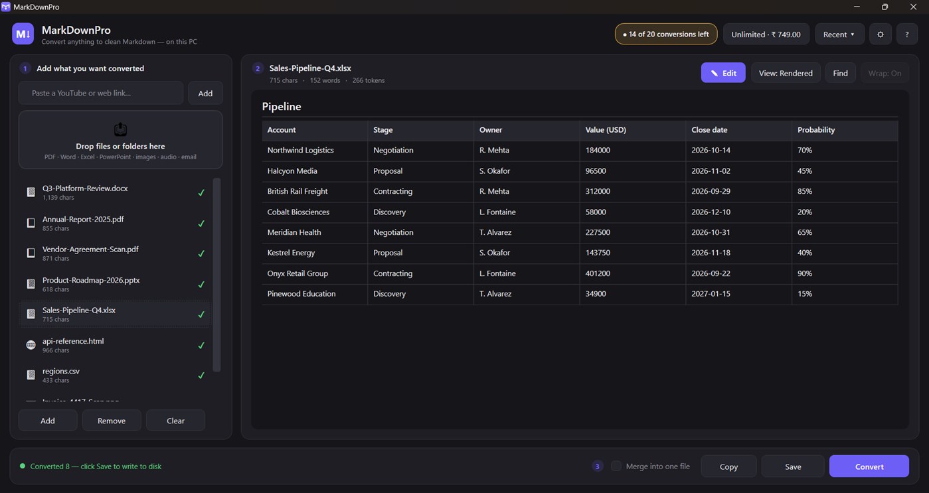Select Product-Roadmap-2026.pptx in the file list
This screenshot has height=493, width=929.
tap(116, 284)
